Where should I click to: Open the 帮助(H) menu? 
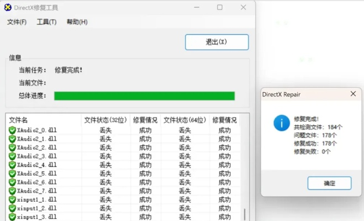(x=77, y=22)
